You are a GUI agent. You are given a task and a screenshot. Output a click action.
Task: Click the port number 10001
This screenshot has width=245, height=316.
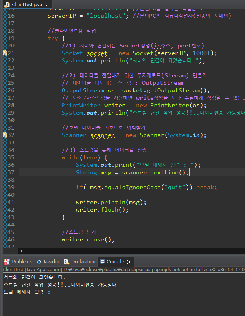tap(201, 53)
